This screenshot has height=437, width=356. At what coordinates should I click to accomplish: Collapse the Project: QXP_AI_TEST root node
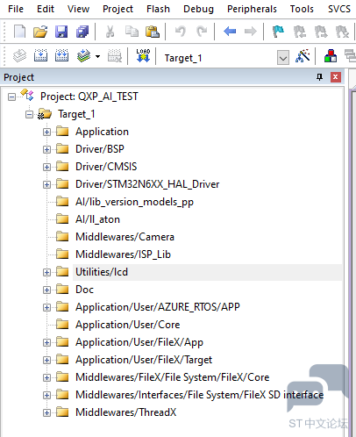tap(11, 97)
